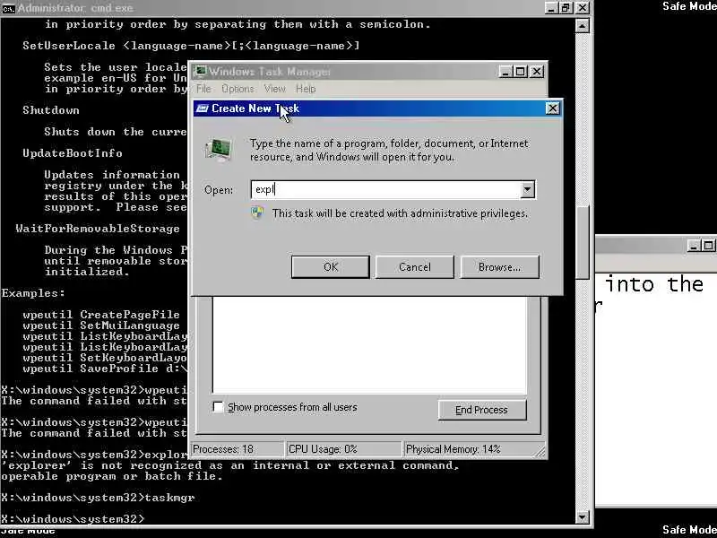Maximize the Windows Task Manager window
This screenshot has width=717, height=538.
coord(521,72)
